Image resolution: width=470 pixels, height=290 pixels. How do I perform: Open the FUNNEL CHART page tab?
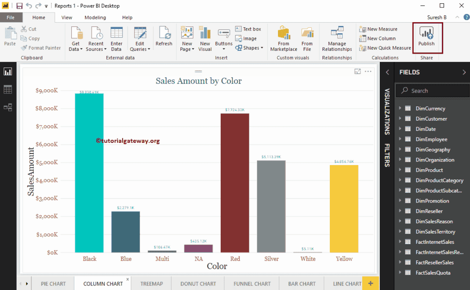coord(252,284)
